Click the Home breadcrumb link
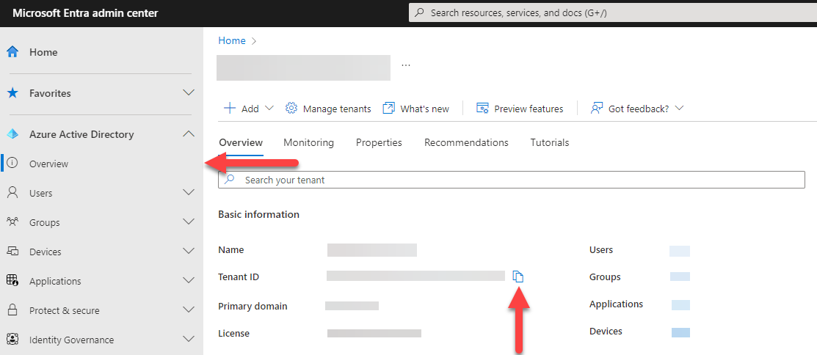Viewport: 817px width, 355px height. click(232, 40)
